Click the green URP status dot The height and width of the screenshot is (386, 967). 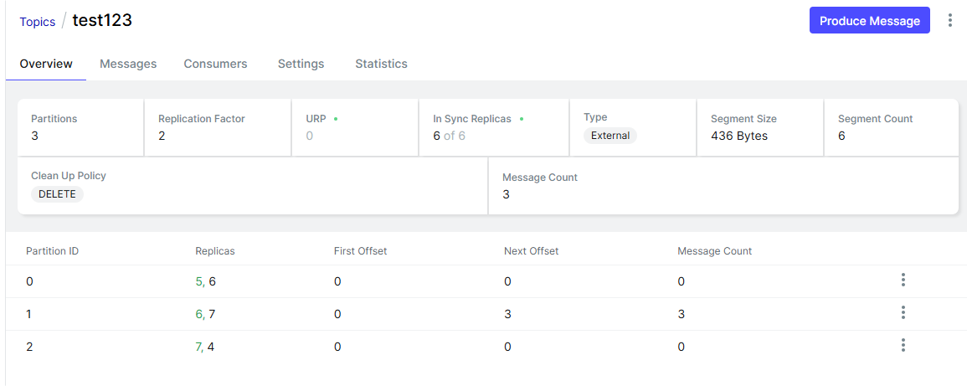(x=336, y=119)
